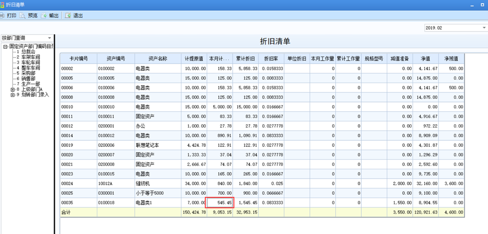The image size is (488, 234).
Task: Click the 资产名称 column header
Action: click(158, 58)
